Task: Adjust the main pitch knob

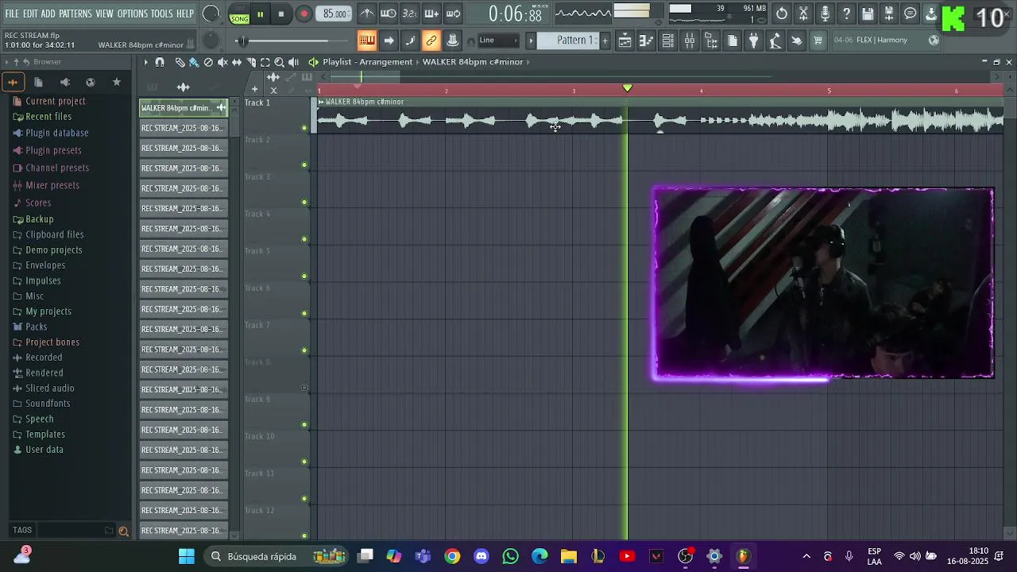Action: (x=210, y=41)
